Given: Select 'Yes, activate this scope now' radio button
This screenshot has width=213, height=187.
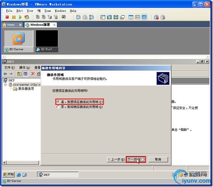Looking at the screenshot, I should [58, 102].
